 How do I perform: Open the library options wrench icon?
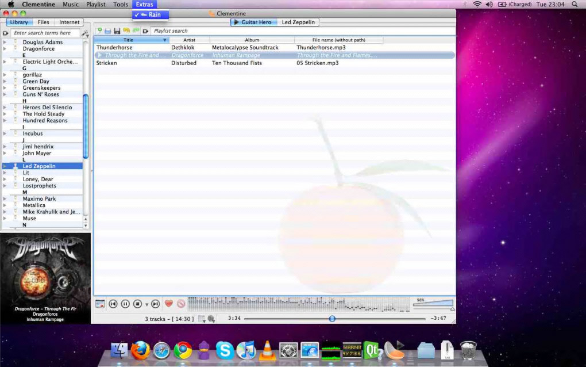(86, 34)
